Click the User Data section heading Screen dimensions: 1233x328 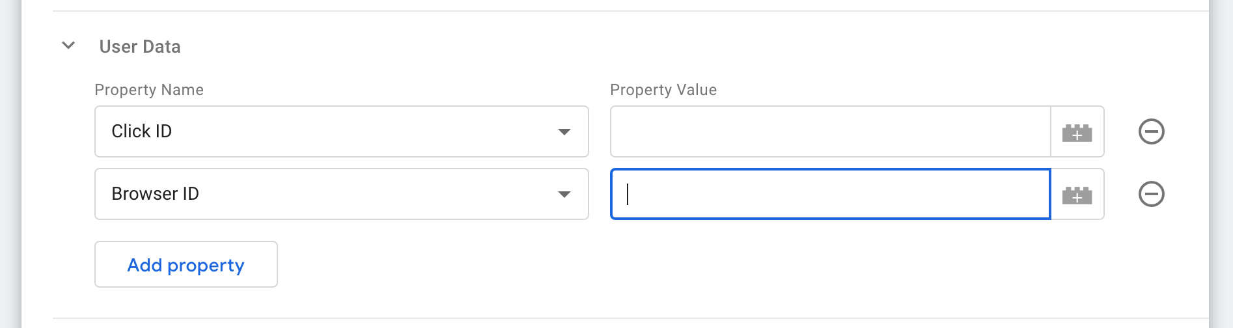140,47
